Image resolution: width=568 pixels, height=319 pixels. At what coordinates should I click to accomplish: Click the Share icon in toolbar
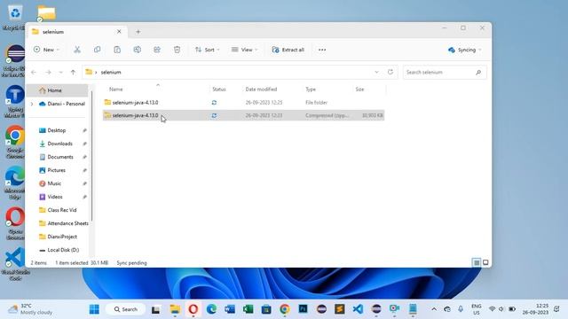[157, 50]
